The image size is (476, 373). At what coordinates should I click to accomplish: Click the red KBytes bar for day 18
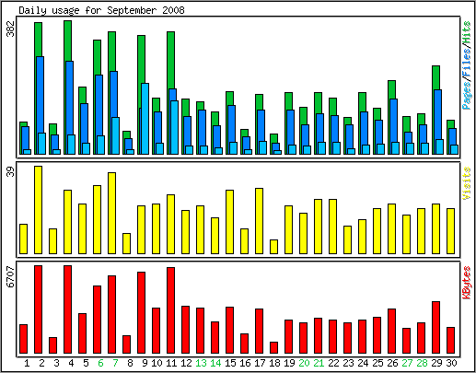[x=274, y=347]
